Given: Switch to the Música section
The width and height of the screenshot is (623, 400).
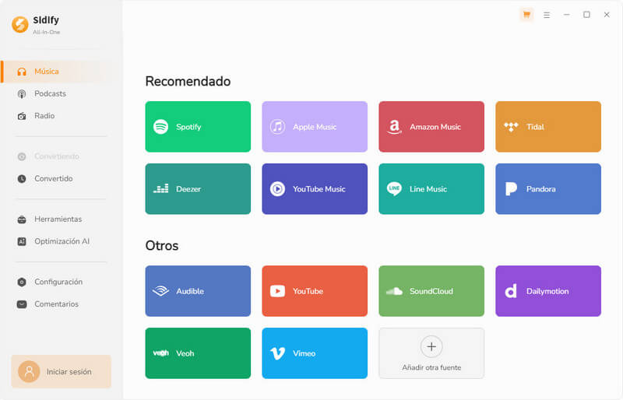Looking at the screenshot, I should pyautogui.click(x=58, y=72).
